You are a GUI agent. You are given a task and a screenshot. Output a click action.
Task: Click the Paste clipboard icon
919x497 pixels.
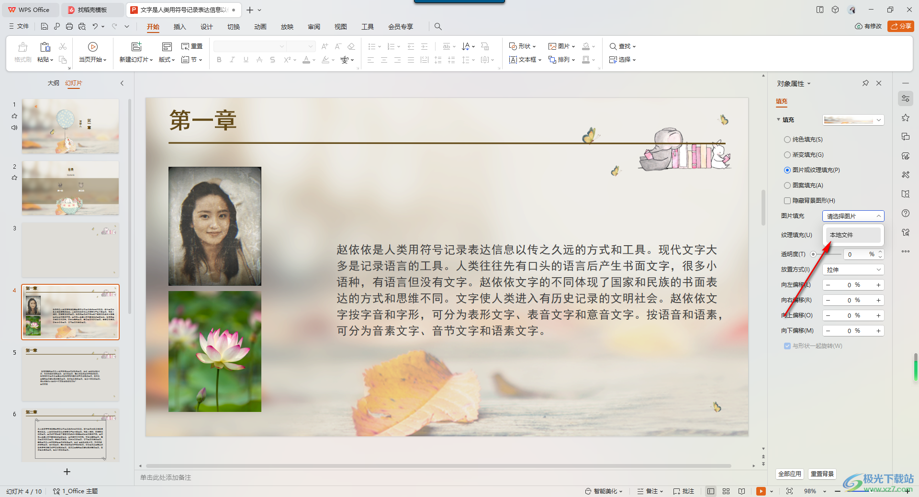(45, 47)
